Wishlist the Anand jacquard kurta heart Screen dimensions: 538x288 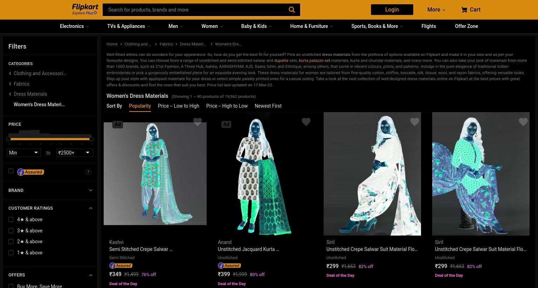(x=306, y=122)
